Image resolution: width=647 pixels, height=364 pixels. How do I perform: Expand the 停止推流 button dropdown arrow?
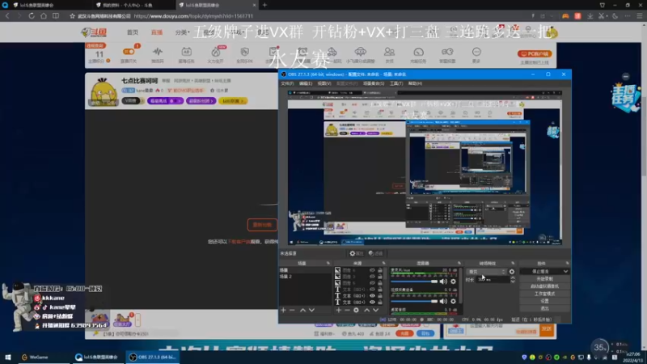[565, 272]
